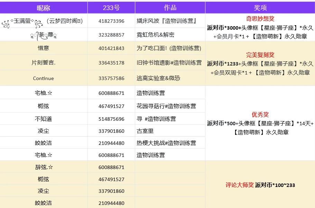Click the 奇思妙想奖 award title
This screenshot has width=315, height=208.
(260, 19)
